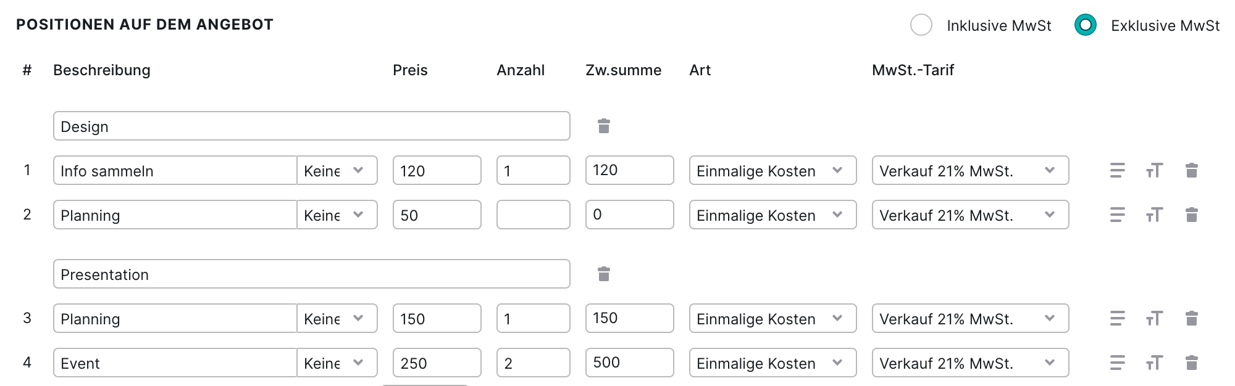Image resolution: width=1235 pixels, height=386 pixels.
Task: Open the Art dropdown on row 2
Action: pos(772,215)
